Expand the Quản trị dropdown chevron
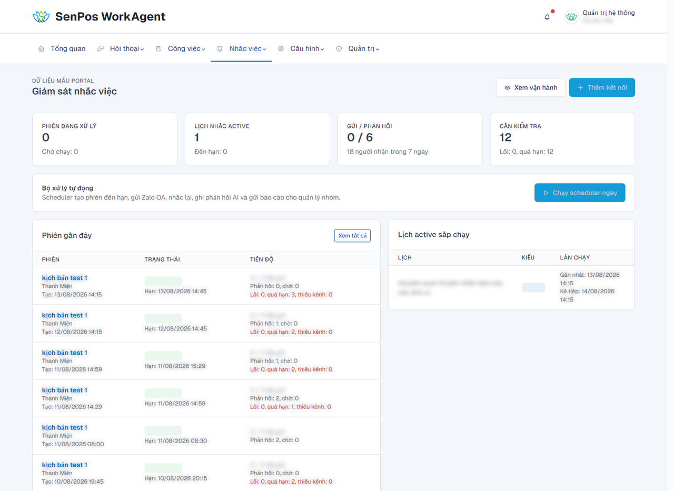Image resolution: width=674 pixels, height=491 pixels. [x=378, y=49]
